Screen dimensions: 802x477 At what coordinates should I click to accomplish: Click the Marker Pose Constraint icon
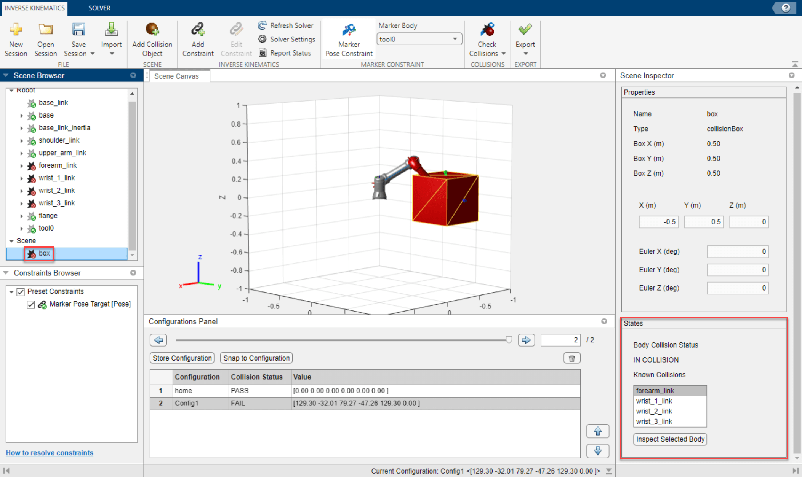point(349,30)
